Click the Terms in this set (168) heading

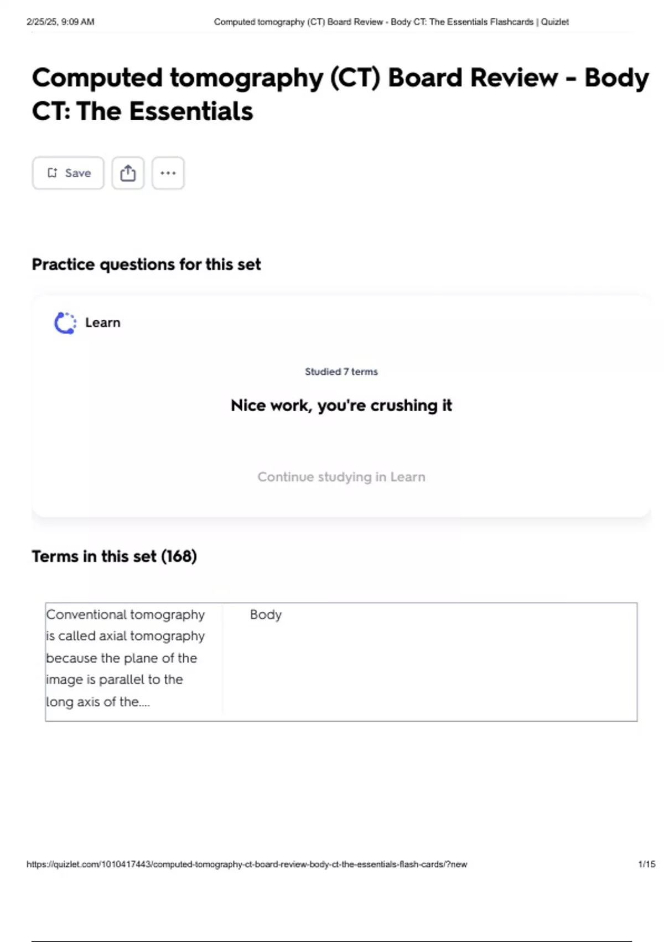click(x=115, y=556)
